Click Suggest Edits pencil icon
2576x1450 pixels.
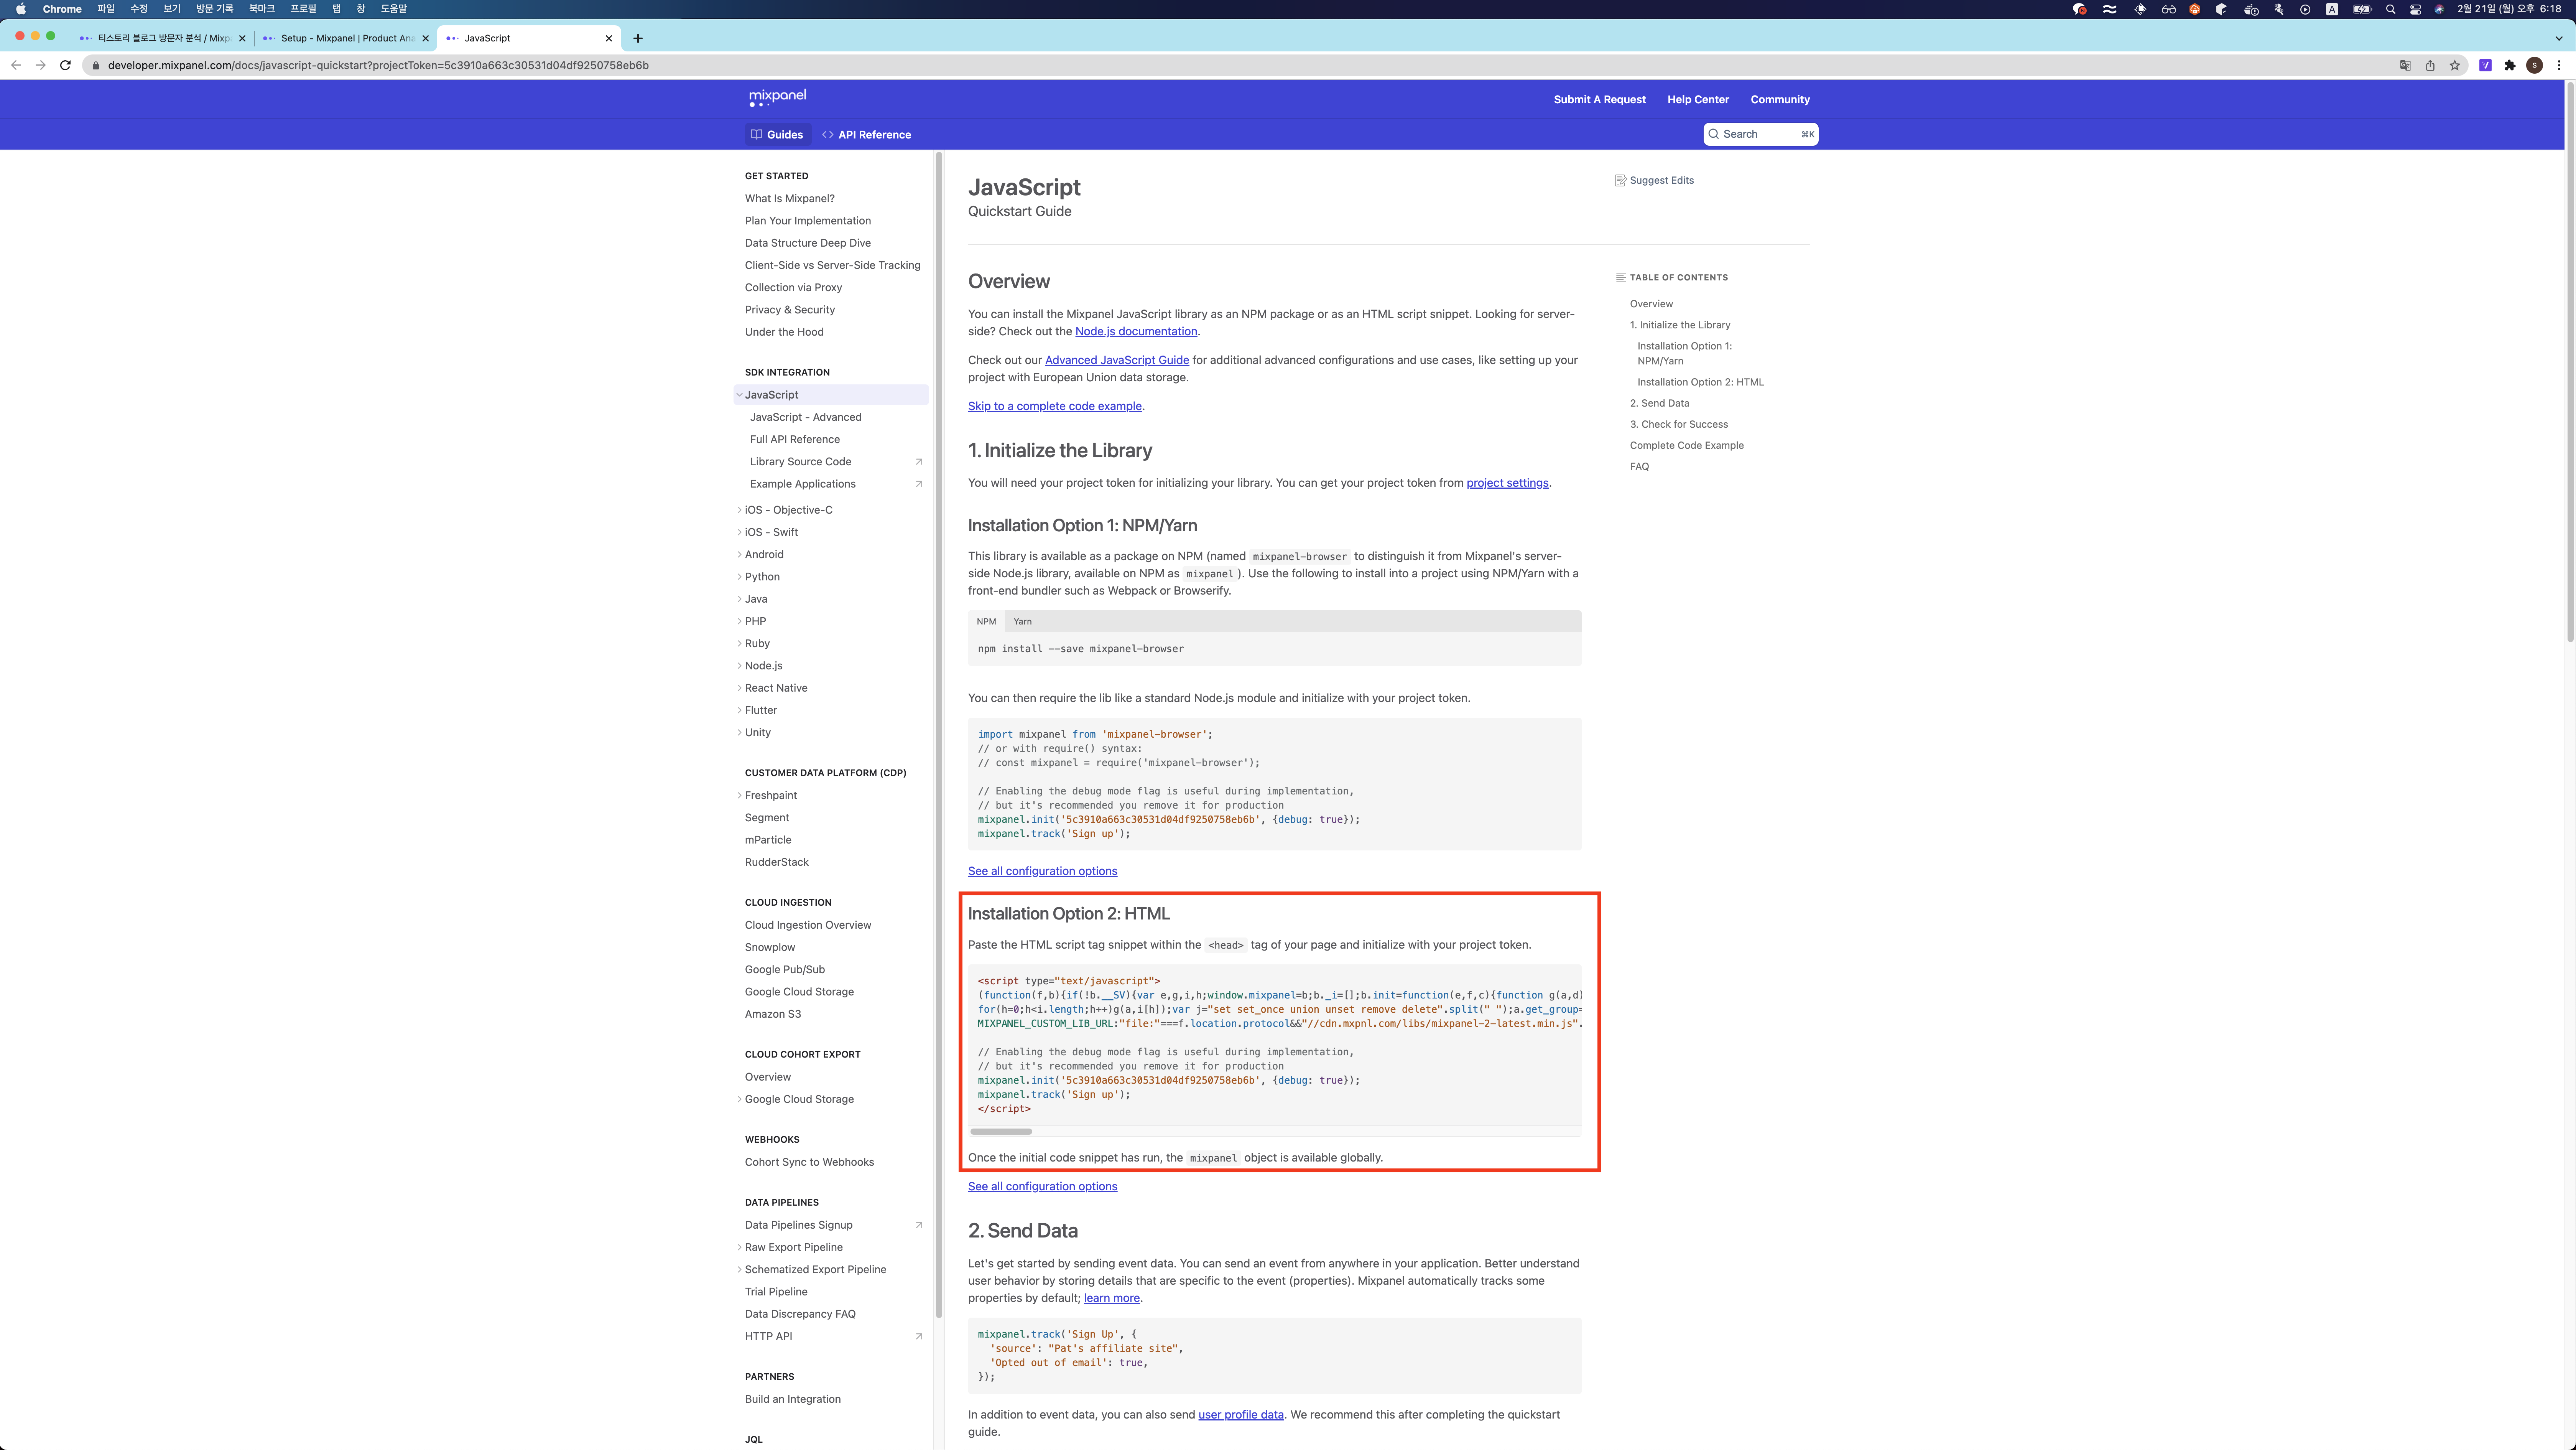click(x=1620, y=180)
